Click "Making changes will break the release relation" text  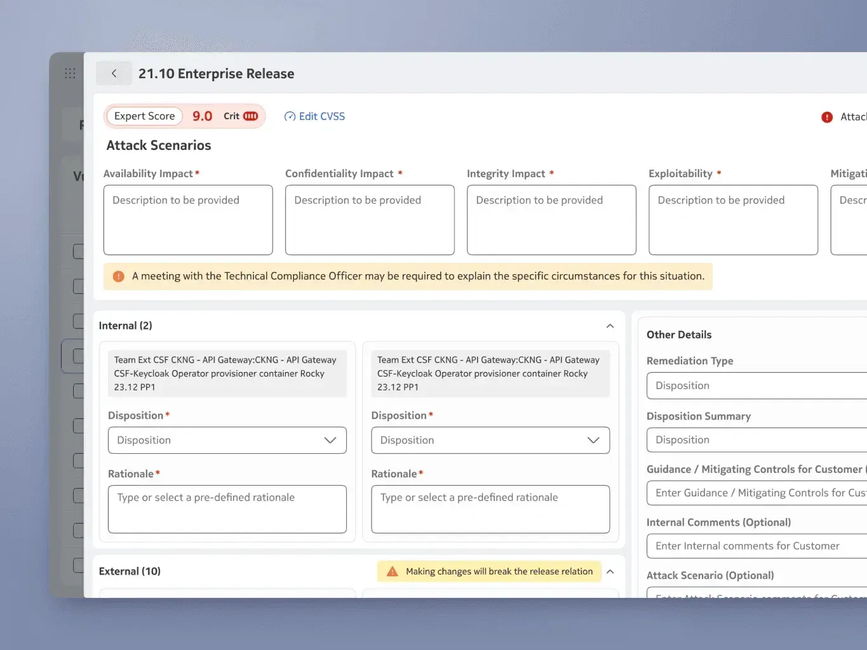click(x=499, y=571)
